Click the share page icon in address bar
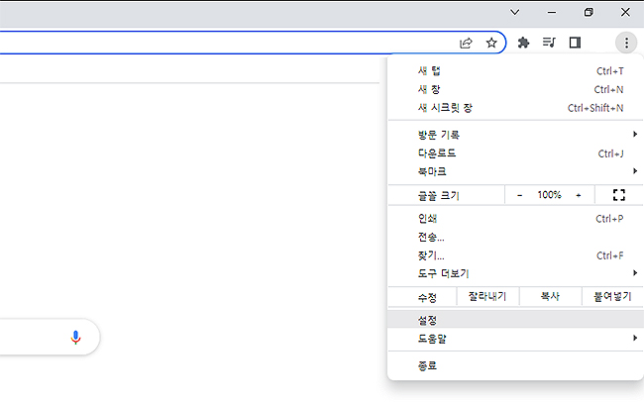 coord(466,43)
